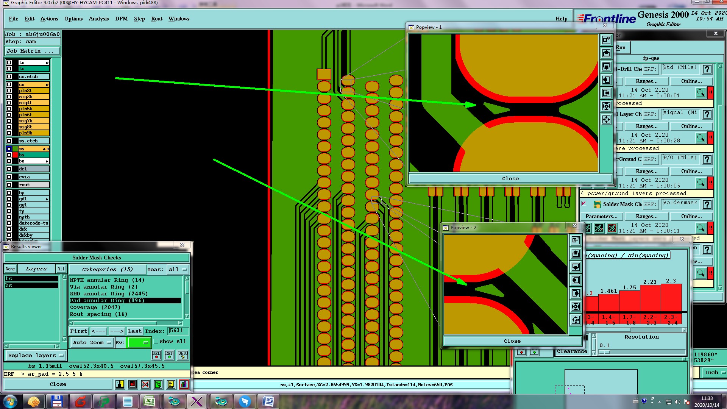Click zoom-fit icon in Popview 1 sidebar

point(606,106)
